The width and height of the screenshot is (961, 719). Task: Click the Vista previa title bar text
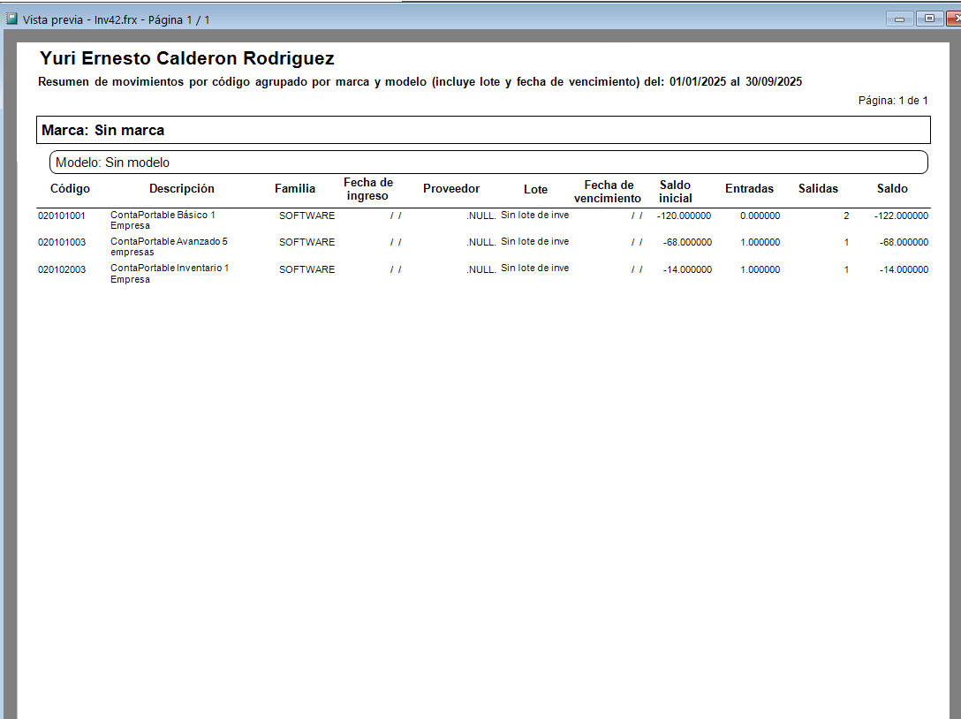tap(116, 19)
